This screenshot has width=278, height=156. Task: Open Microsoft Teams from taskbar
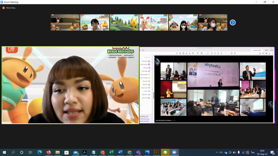138,152
